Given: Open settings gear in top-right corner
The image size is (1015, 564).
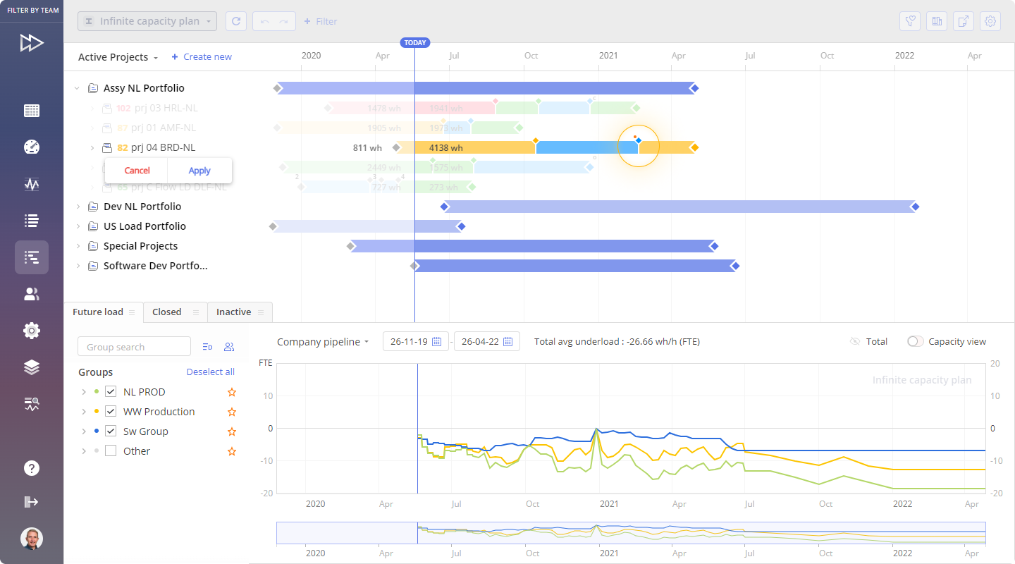Looking at the screenshot, I should point(990,21).
